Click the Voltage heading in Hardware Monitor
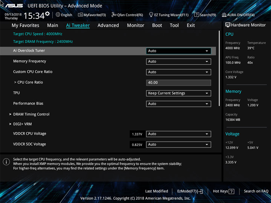The width and height of the screenshot is (271, 203). tap(232, 134)
